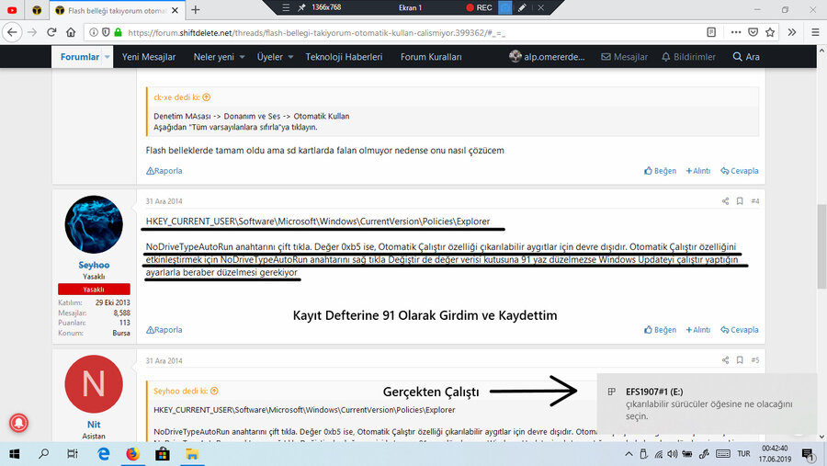Like Seyhoo's post with Beğen
Image resolution: width=827 pixels, height=466 pixels.
click(661, 329)
